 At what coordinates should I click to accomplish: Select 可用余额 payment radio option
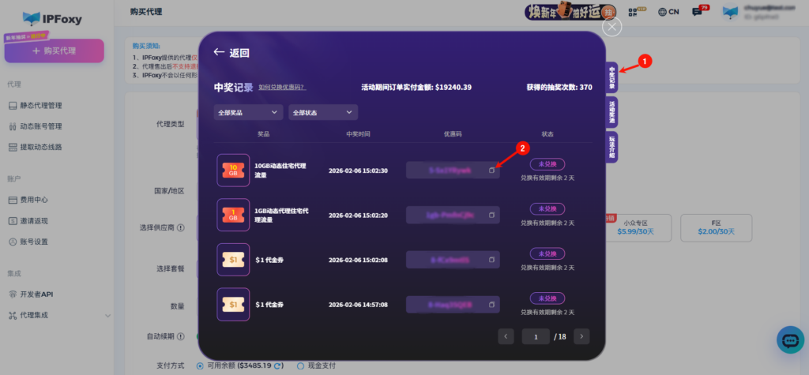[201, 366]
